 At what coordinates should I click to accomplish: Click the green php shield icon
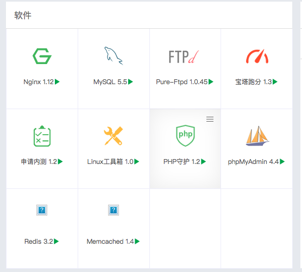point(185,136)
